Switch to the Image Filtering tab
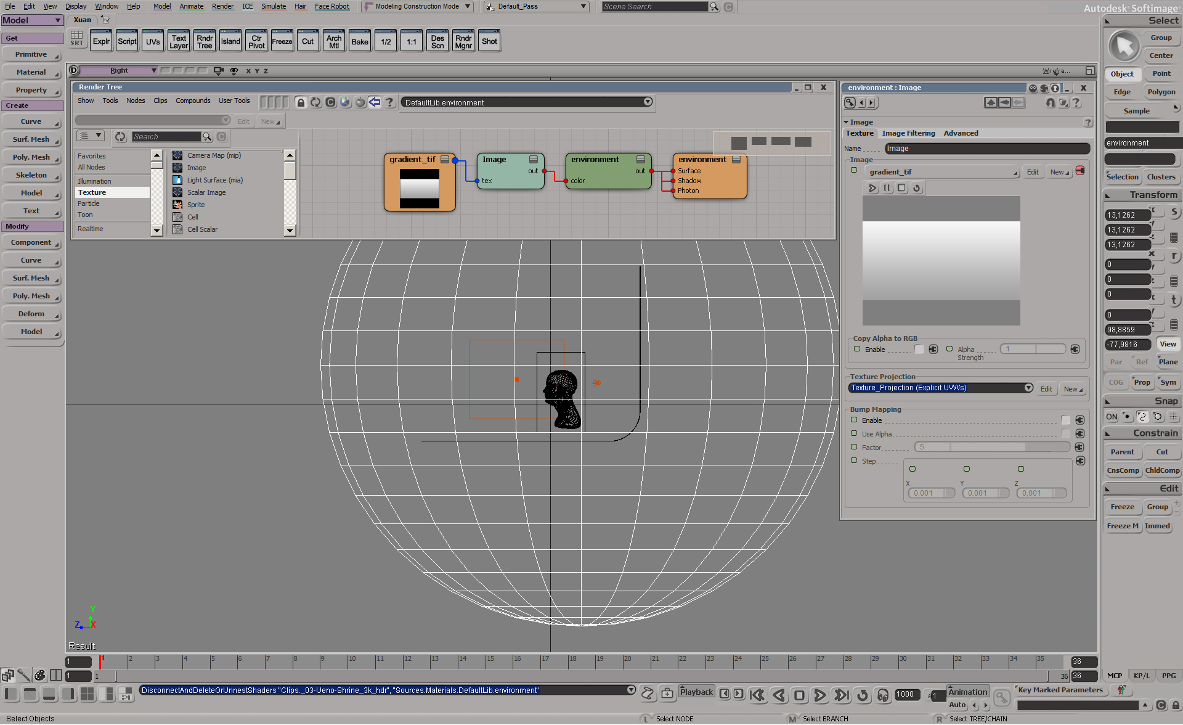 point(908,133)
